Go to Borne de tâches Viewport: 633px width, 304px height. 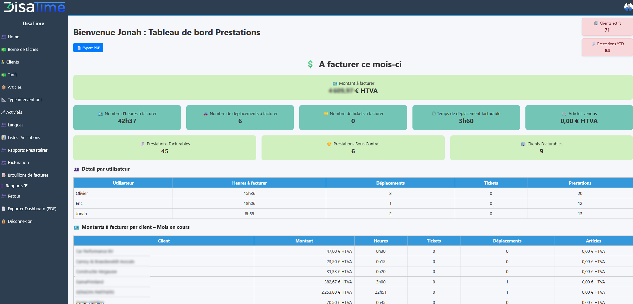[23, 50]
